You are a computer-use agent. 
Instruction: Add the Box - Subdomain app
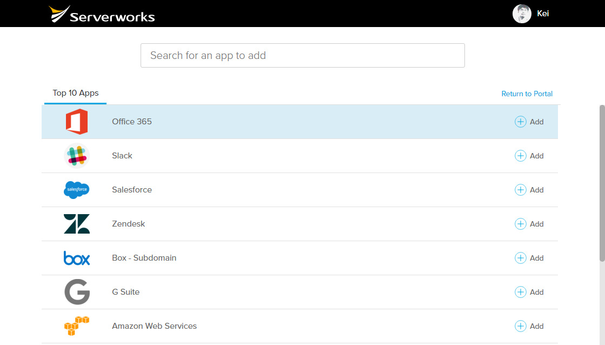(529, 258)
